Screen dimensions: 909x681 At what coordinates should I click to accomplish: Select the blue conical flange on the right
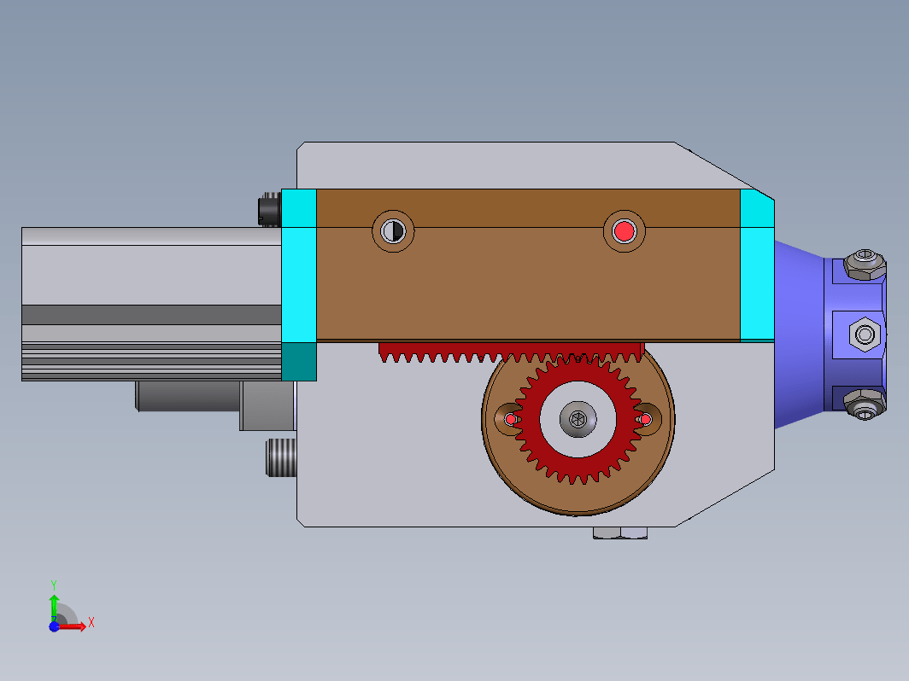tap(799, 335)
